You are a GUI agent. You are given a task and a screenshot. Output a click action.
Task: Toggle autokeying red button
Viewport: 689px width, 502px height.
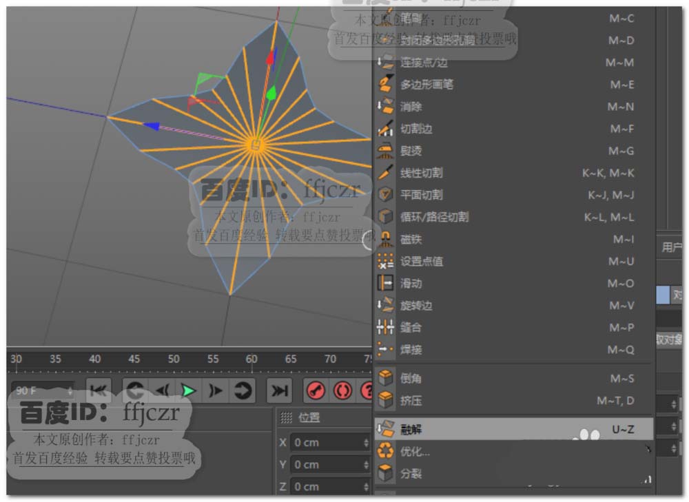tap(342, 390)
